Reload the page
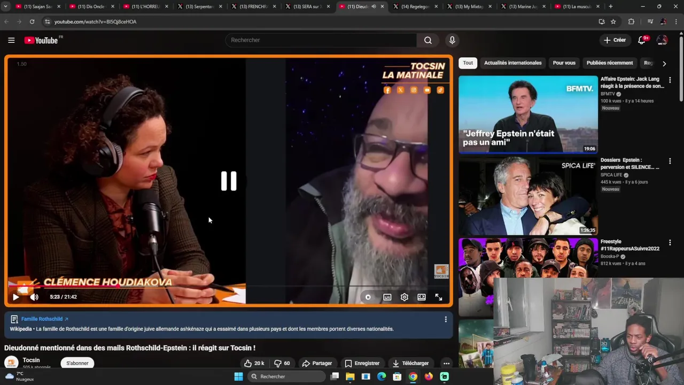This screenshot has height=385, width=684. tap(32, 22)
